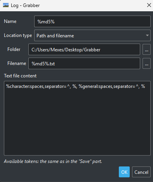Focus the Text file content area
The width and height of the screenshot is (153, 182).
click(x=77, y=118)
